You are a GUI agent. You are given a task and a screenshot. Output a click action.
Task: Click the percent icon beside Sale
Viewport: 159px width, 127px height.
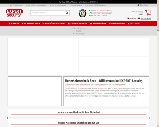coord(77,31)
